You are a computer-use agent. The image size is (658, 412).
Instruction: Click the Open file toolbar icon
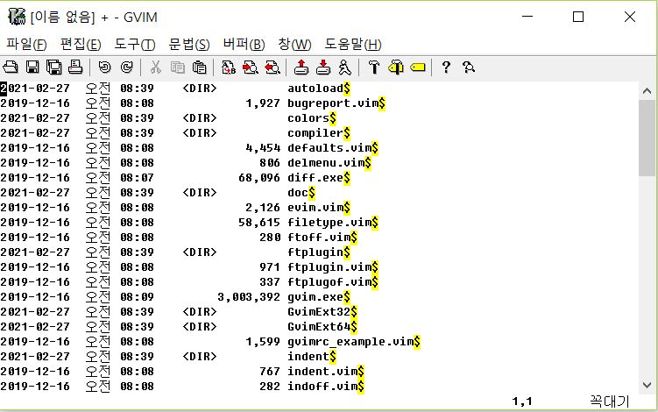pyautogui.click(x=11, y=67)
